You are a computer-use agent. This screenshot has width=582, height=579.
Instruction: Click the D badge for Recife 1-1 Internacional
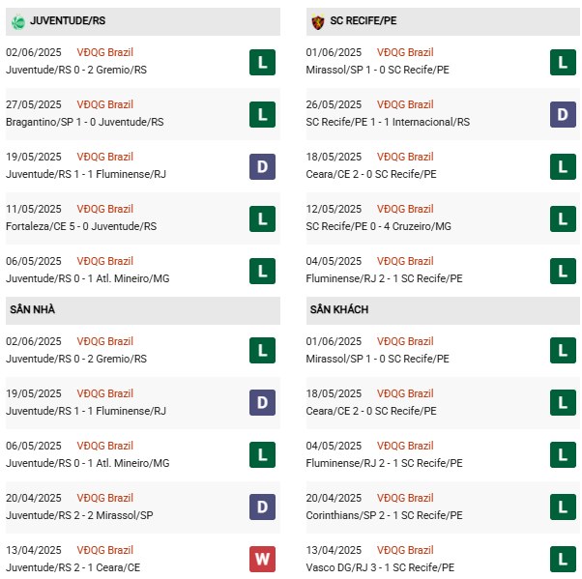tap(563, 115)
